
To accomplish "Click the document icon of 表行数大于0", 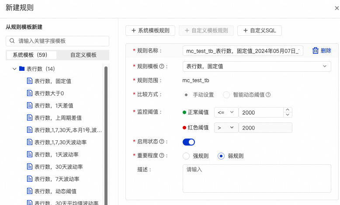I will [29, 93].
